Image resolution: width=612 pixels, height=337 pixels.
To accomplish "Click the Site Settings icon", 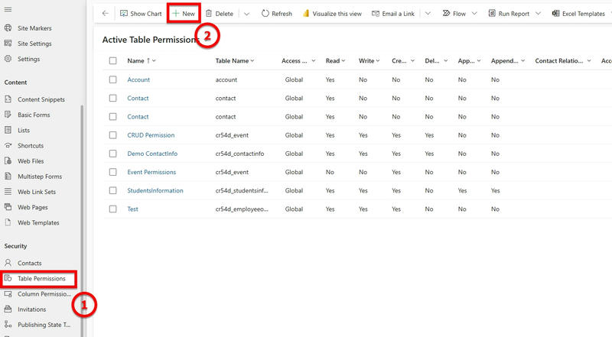I will [8, 44].
